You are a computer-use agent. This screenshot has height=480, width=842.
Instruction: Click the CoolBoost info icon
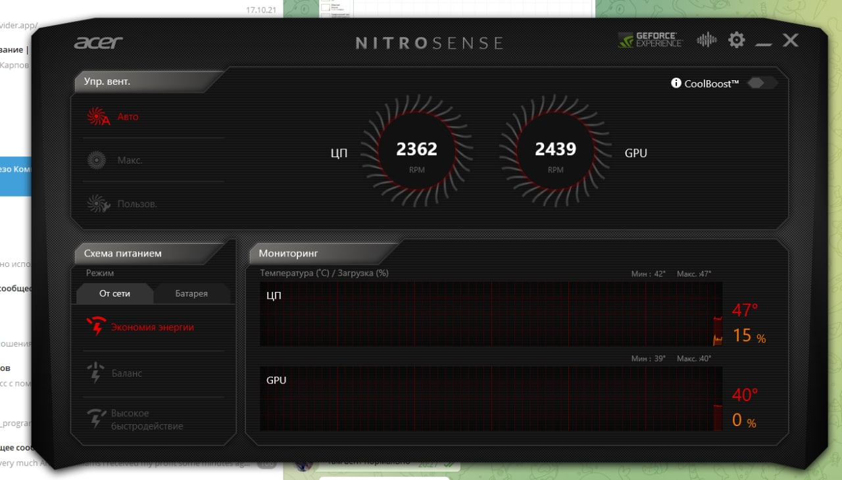[x=676, y=83]
